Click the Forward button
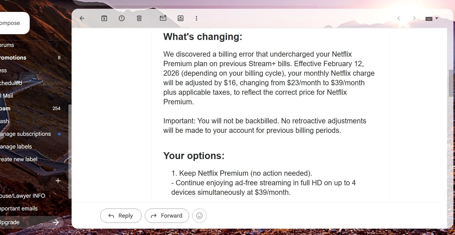This screenshot has height=235, width=455. (167, 216)
